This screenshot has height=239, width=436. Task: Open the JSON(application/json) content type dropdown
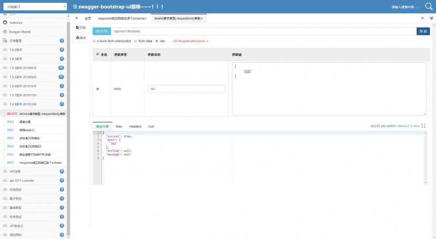tap(191, 41)
